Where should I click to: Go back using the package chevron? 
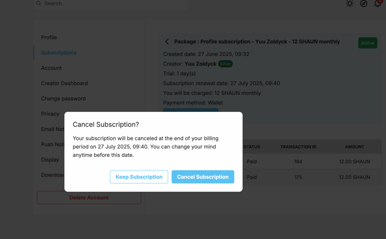[167, 41]
